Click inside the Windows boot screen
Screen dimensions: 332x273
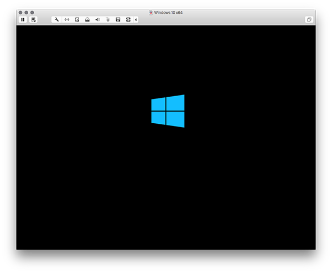click(x=166, y=138)
